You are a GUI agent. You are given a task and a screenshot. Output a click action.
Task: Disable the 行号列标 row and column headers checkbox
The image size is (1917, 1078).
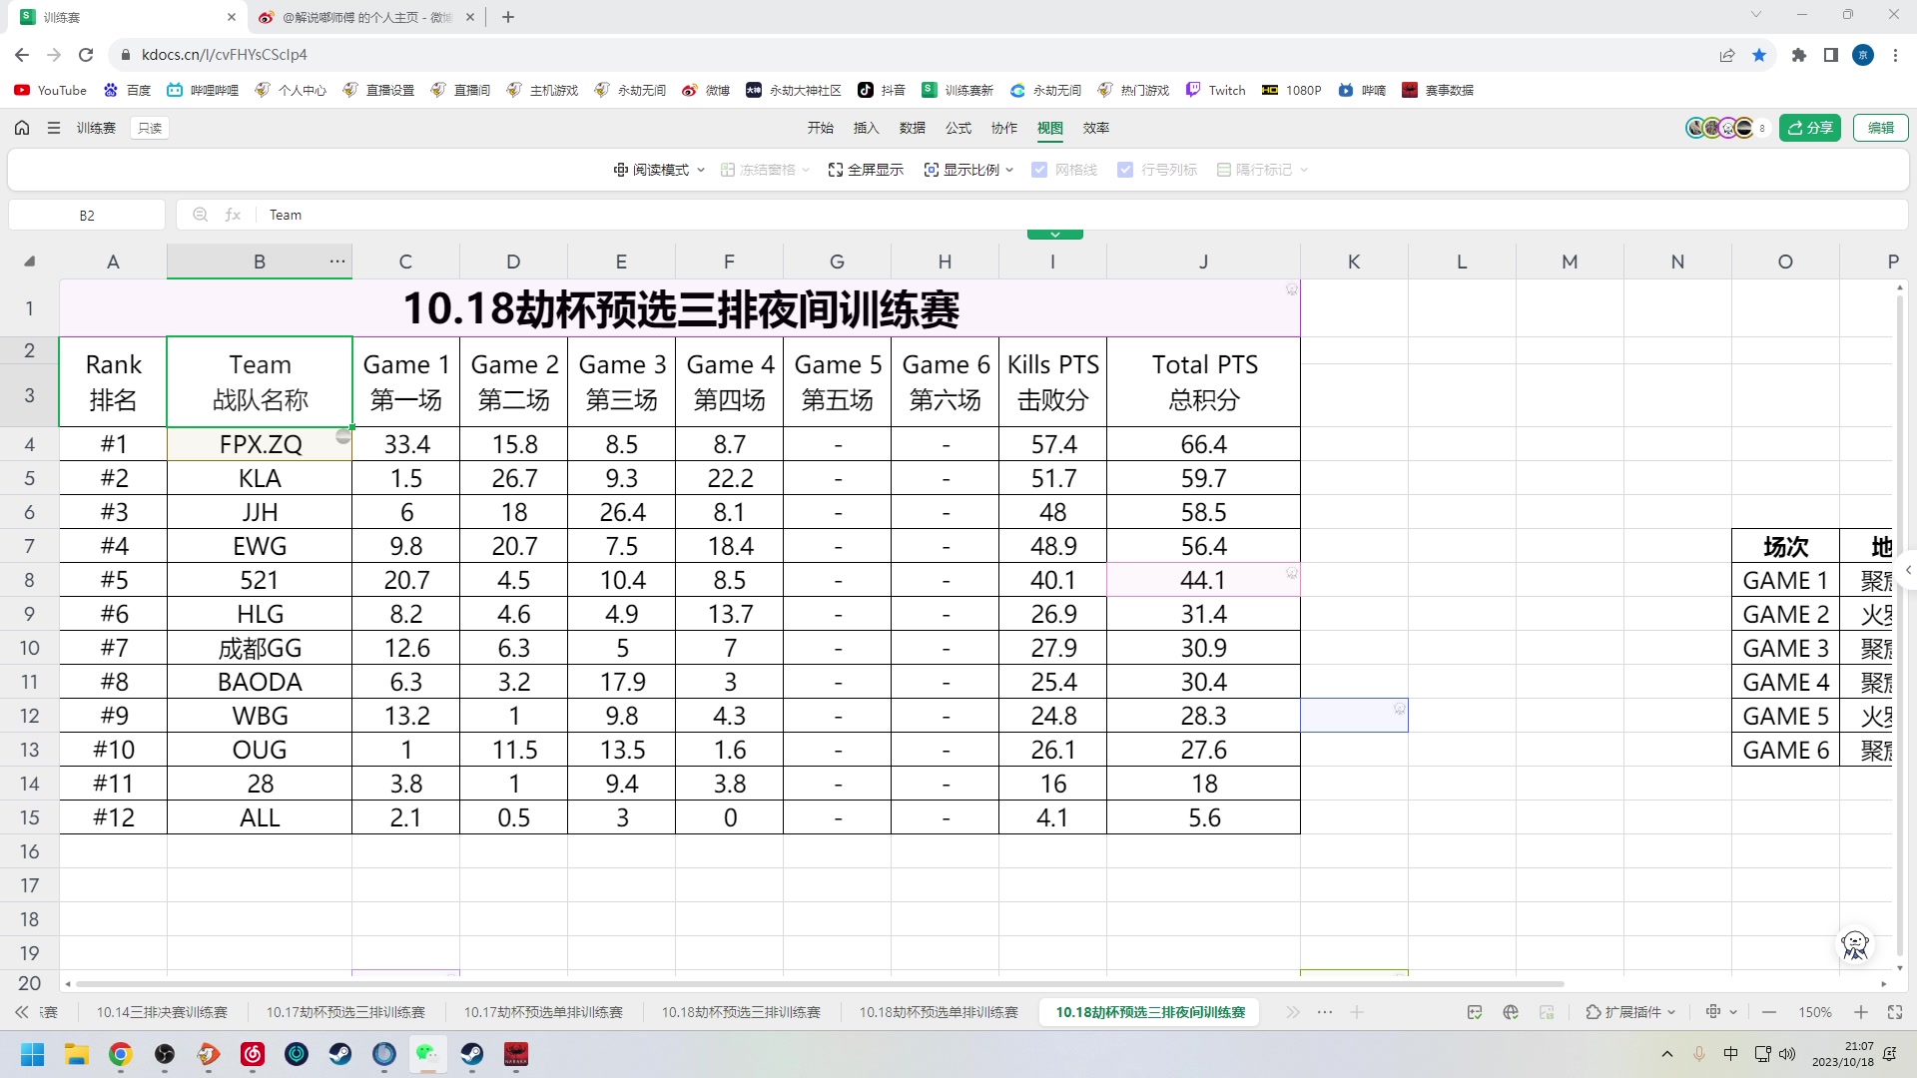click(x=1126, y=170)
